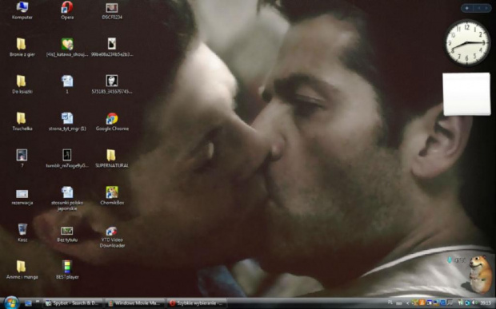Image resolution: width=496 pixels, height=309 pixels.
Task: Open the Kosz recycle bin
Action: pos(22,233)
